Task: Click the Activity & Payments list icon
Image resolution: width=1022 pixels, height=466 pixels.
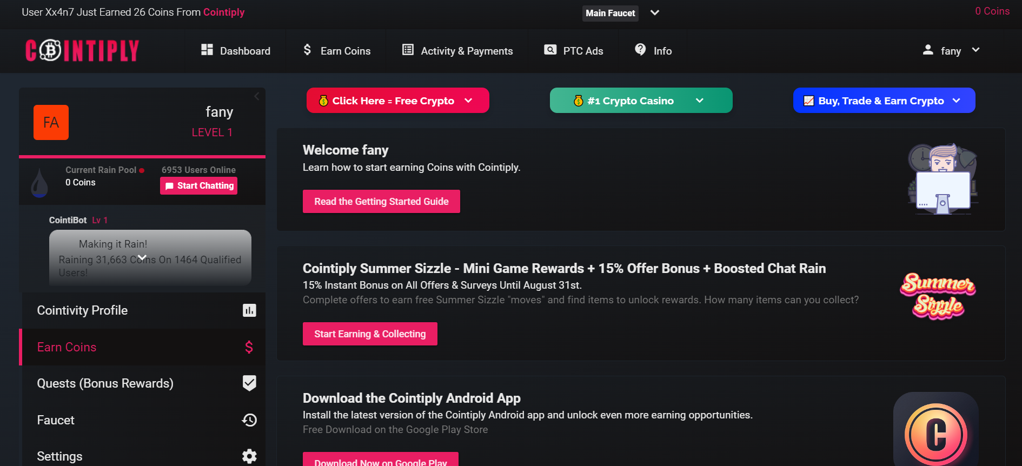Action: coord(408,50)
